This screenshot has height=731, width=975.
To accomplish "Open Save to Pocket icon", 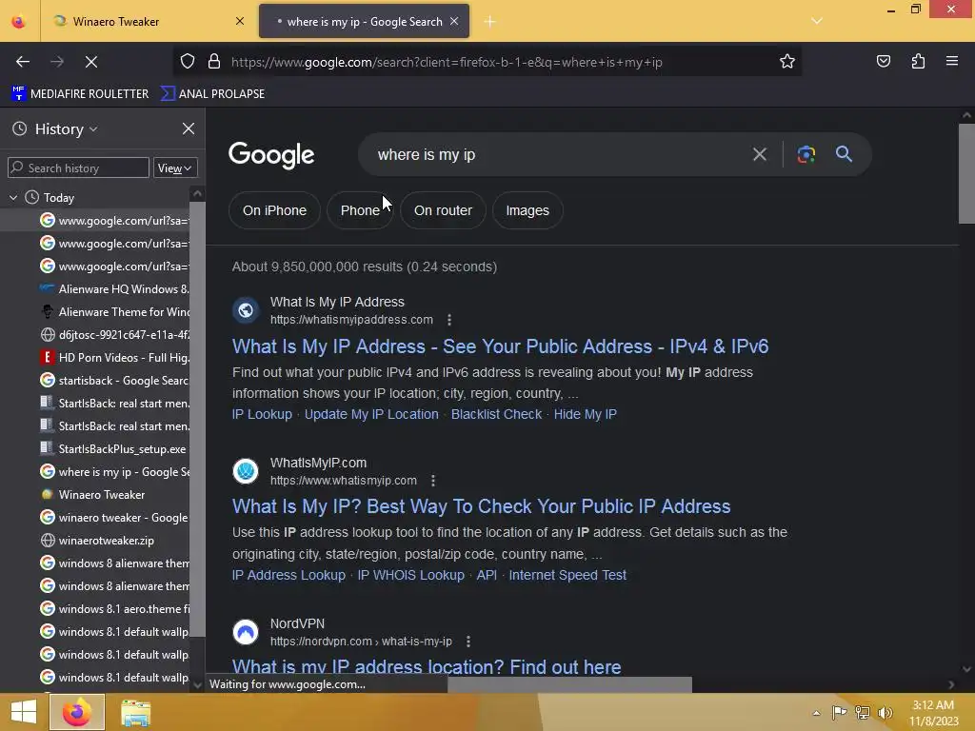I will click(883, 61).
